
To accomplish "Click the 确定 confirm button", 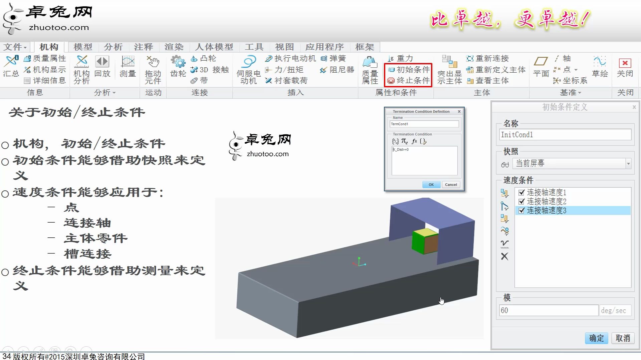I will click(596, 338).
